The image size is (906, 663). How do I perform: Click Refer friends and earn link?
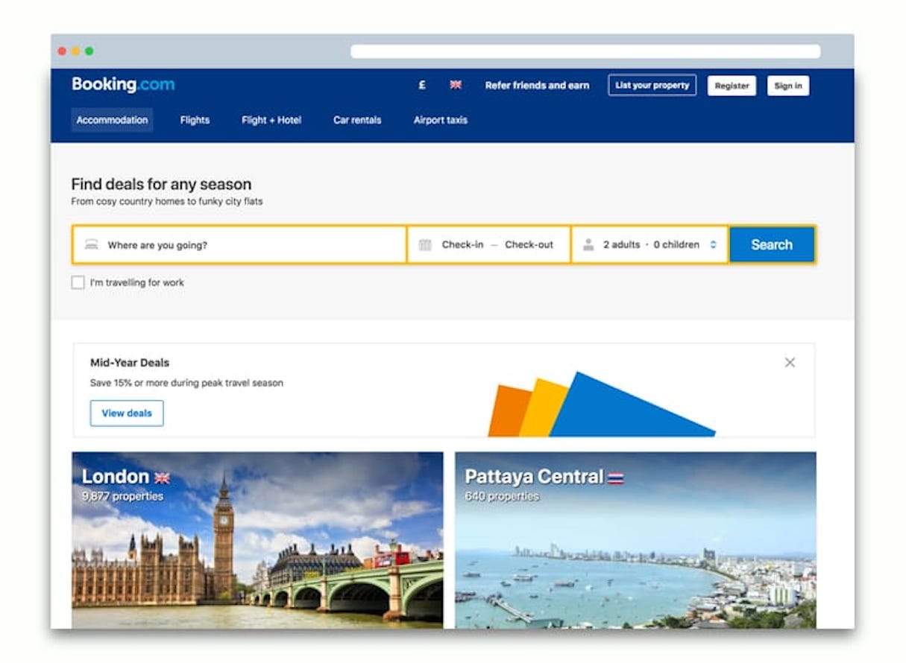click(537, 86)
